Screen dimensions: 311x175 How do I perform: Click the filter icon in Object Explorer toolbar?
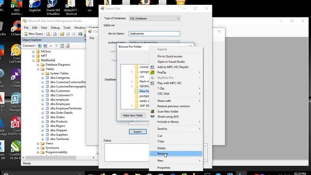(x=56, y=46)
